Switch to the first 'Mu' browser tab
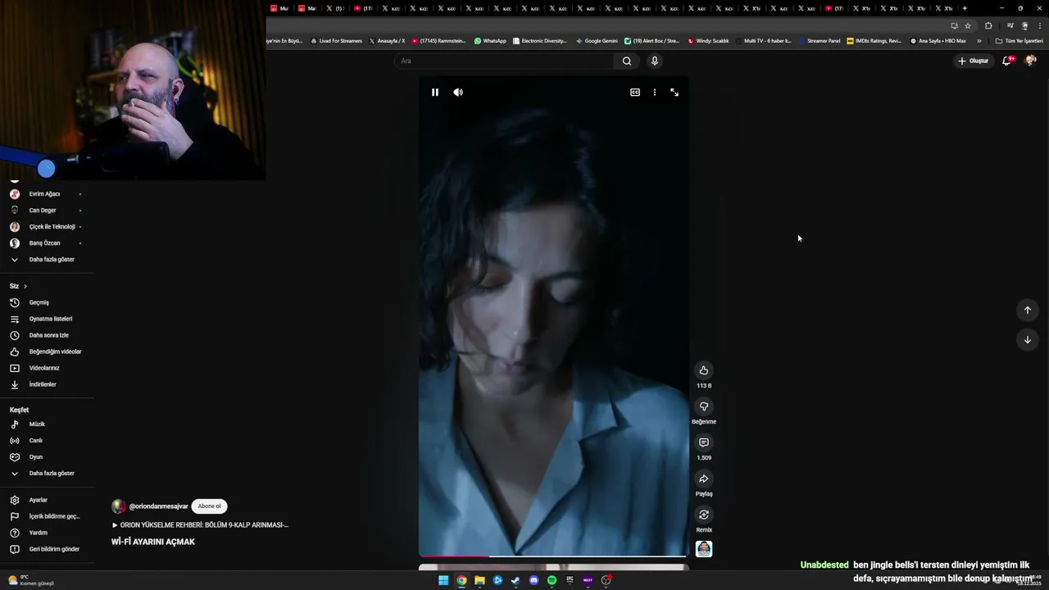 pyautogui.click(x=280, y=8)
